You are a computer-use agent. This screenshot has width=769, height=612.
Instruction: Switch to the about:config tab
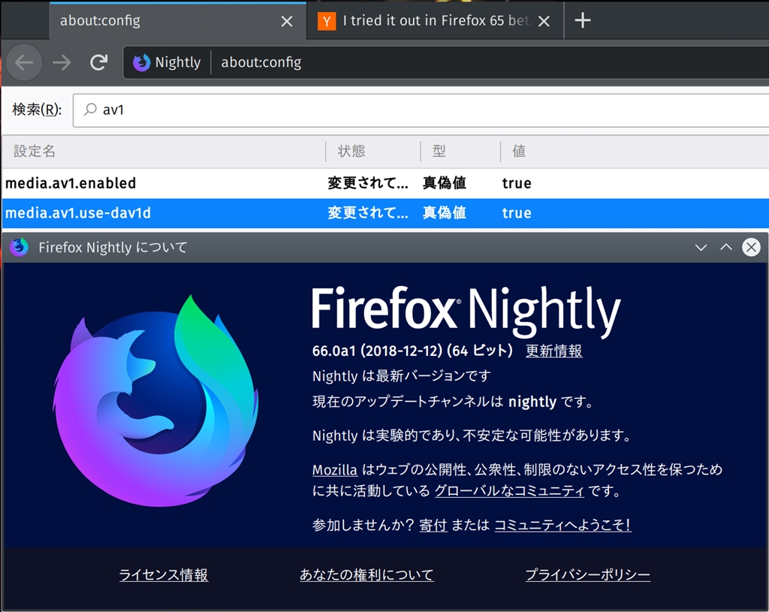177,20
